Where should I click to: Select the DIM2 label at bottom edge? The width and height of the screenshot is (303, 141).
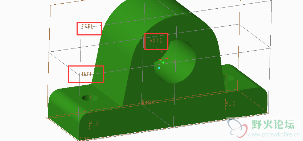click(85, 139)
